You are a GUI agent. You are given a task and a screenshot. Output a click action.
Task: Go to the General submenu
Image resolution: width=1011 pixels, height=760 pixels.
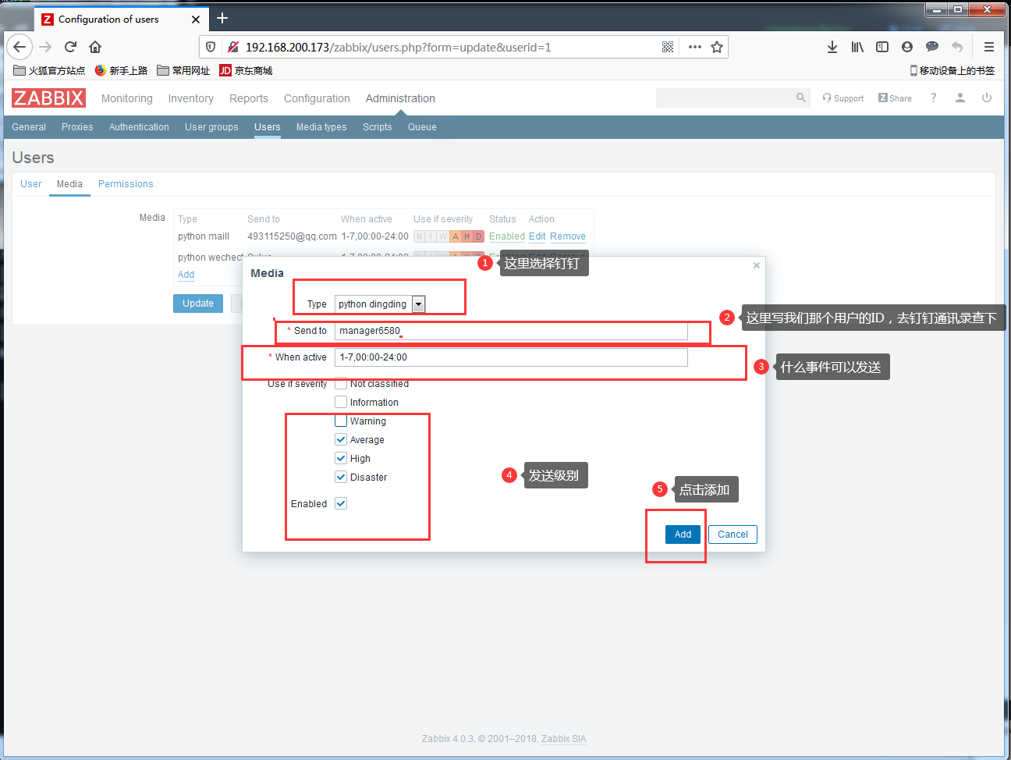29,127
